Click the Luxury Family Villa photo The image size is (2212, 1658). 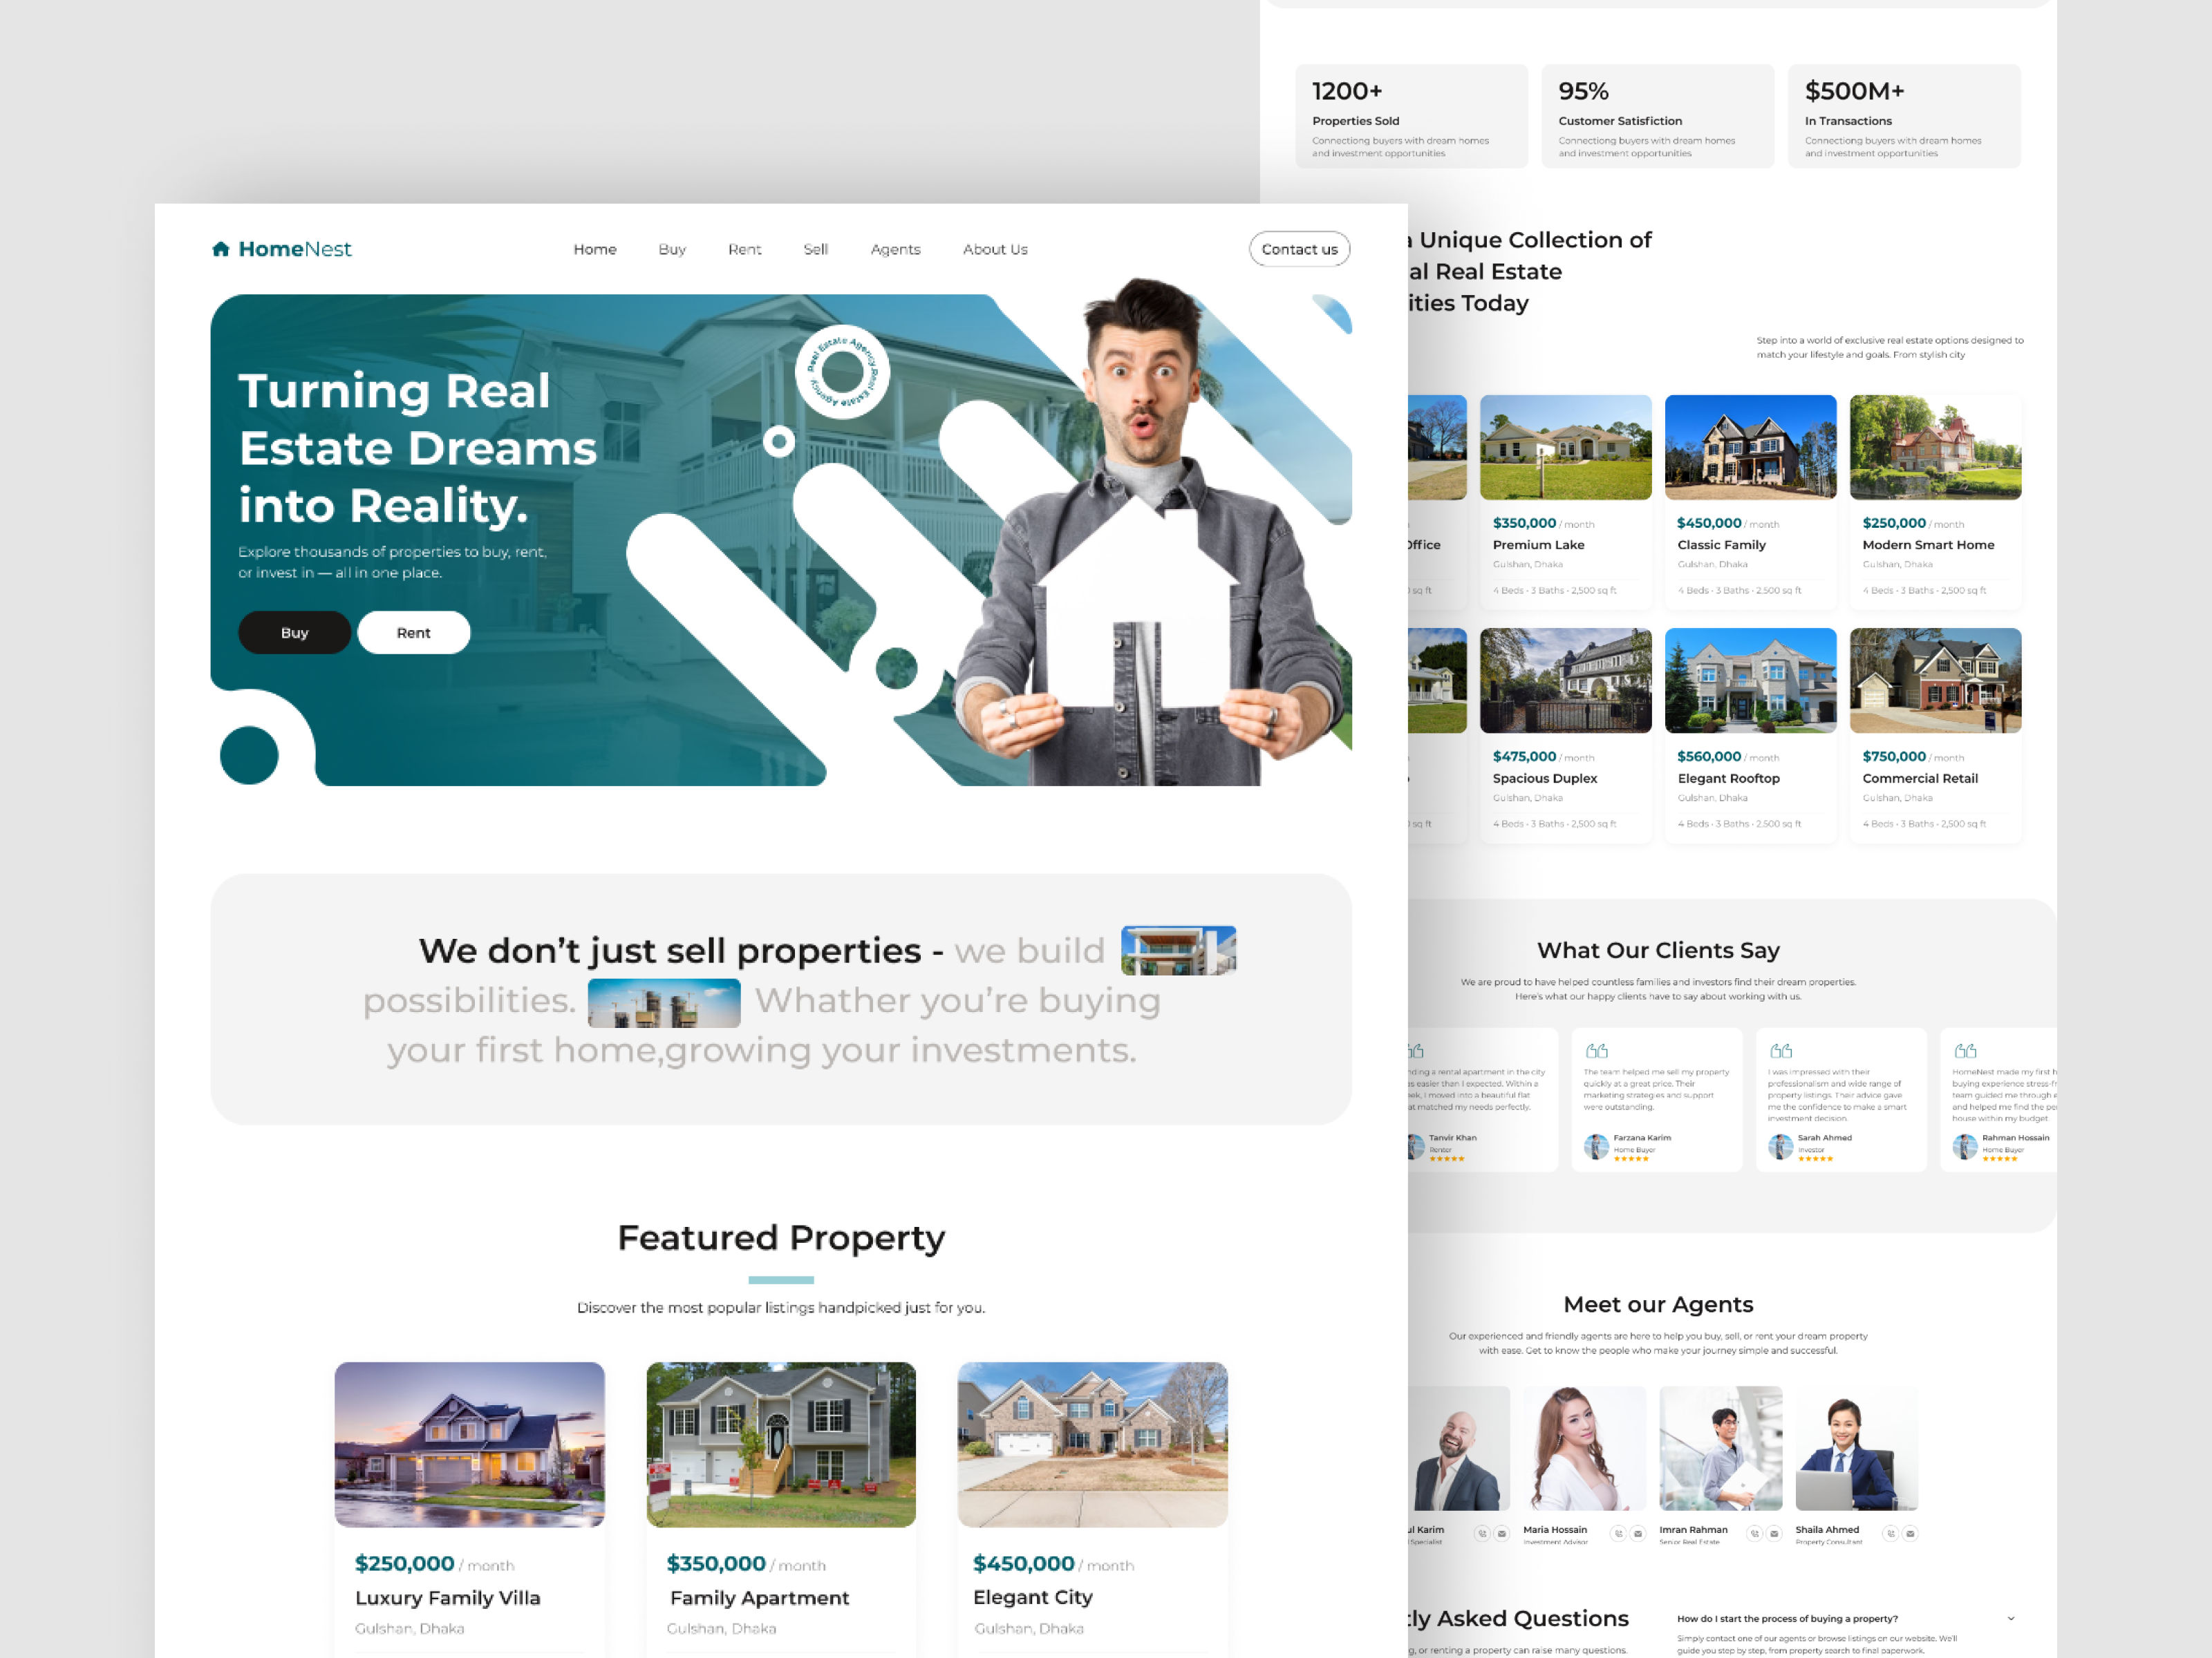469,1444
